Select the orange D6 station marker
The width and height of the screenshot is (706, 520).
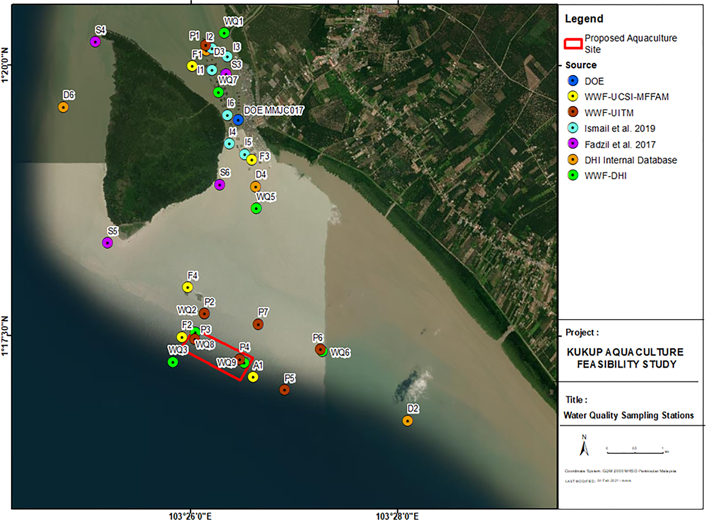coord(63,107)
